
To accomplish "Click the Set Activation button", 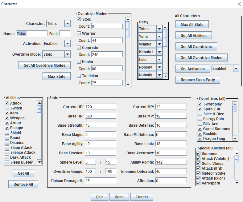I will coord(193,69).
